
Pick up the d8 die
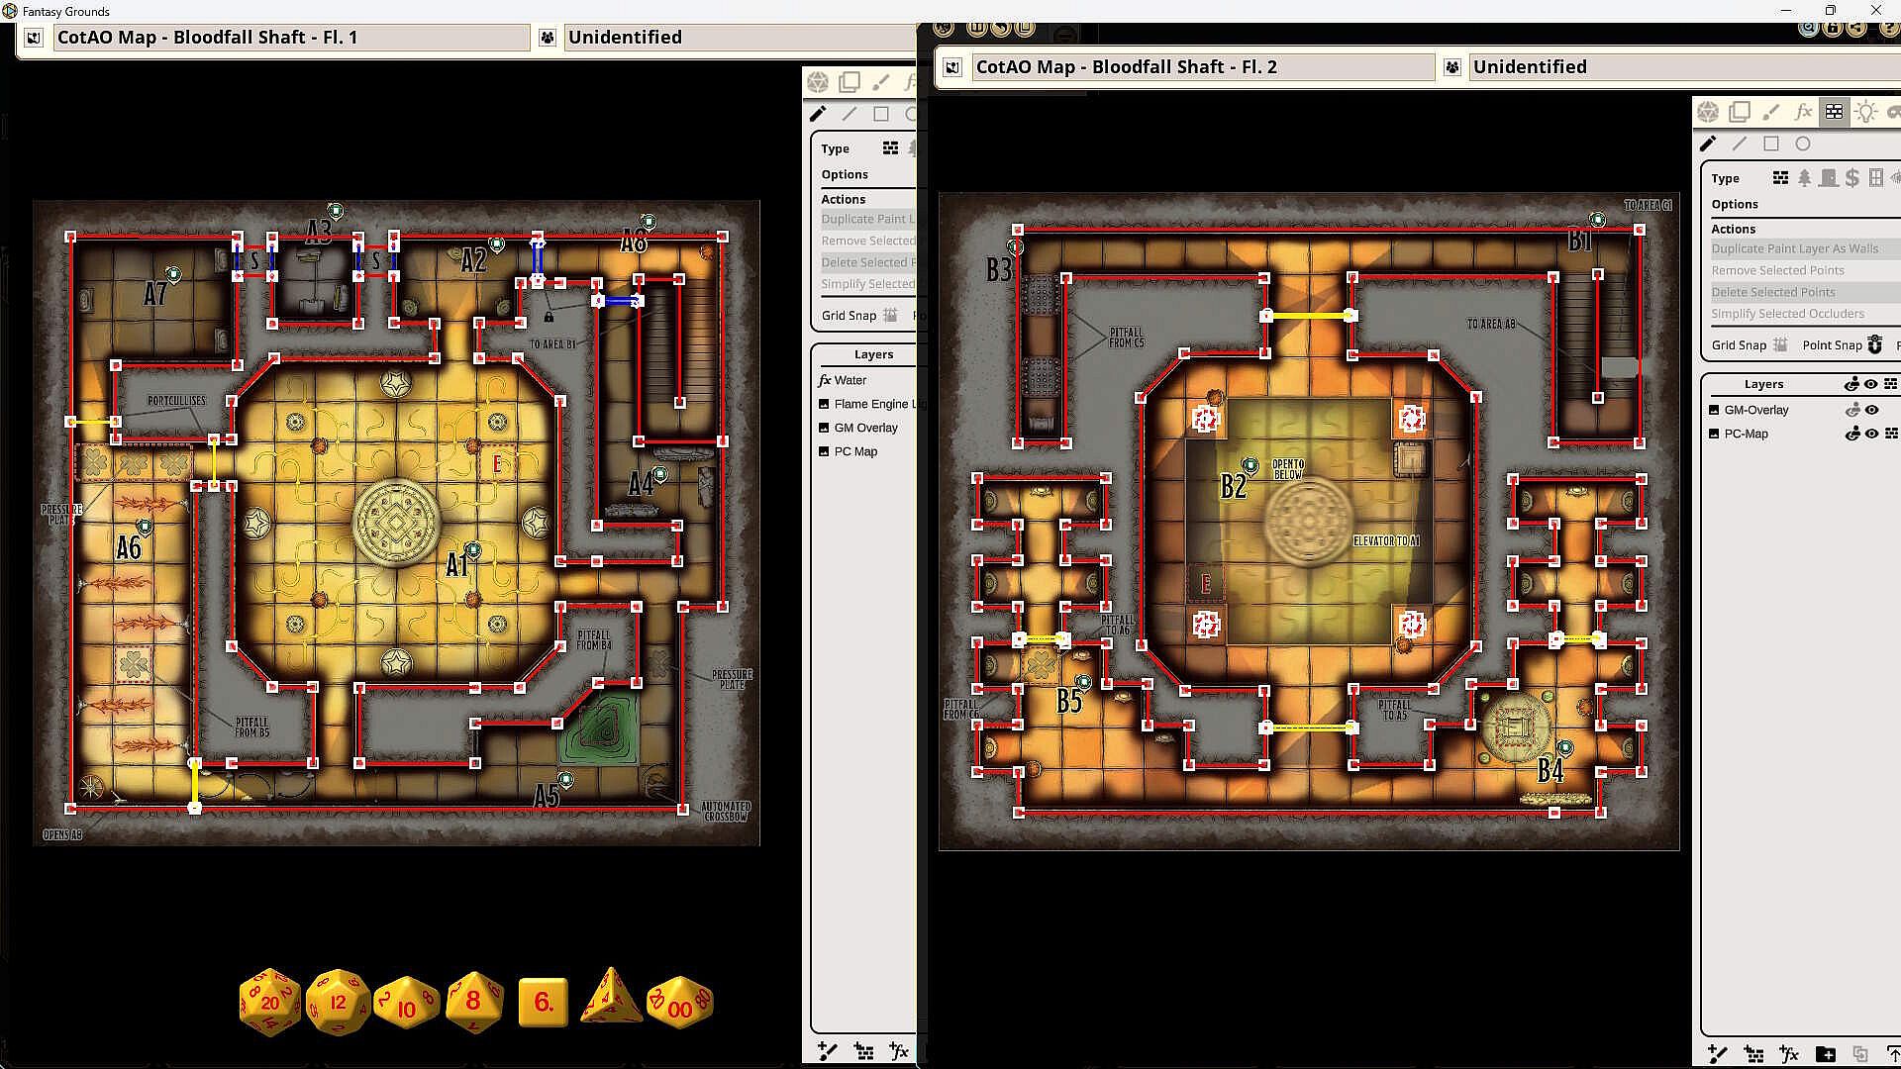[474, 1001]
